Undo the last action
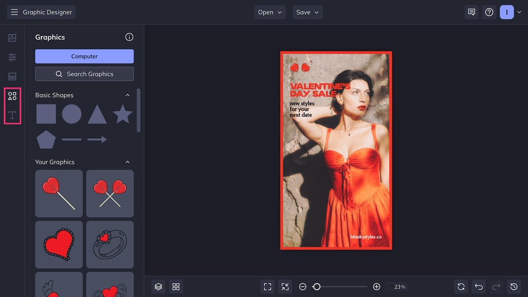The image size is (528, 297). 479,286
